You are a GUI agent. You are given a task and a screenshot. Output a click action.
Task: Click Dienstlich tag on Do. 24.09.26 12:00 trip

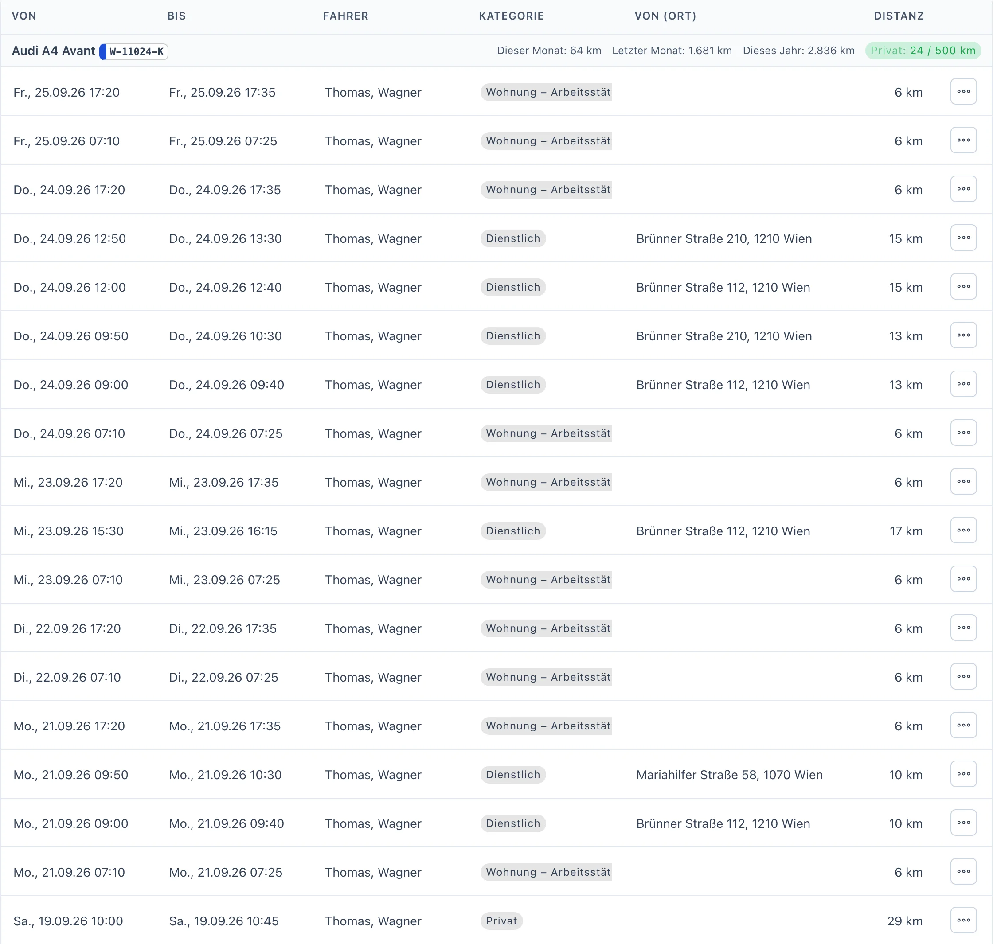(513, 287)
